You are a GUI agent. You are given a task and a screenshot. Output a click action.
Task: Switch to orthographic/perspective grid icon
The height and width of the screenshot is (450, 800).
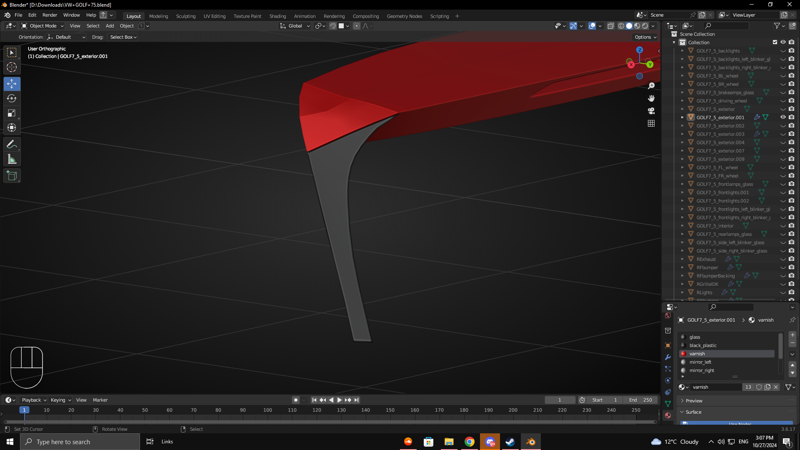click(651, 123)
